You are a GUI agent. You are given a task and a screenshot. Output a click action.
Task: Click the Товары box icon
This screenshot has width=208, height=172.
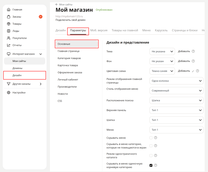[x=9, y=24]
